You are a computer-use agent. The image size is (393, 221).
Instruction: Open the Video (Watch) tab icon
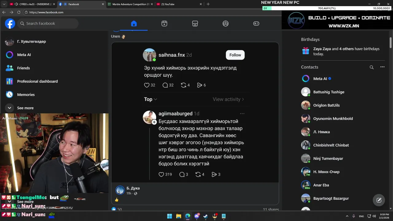164,24
